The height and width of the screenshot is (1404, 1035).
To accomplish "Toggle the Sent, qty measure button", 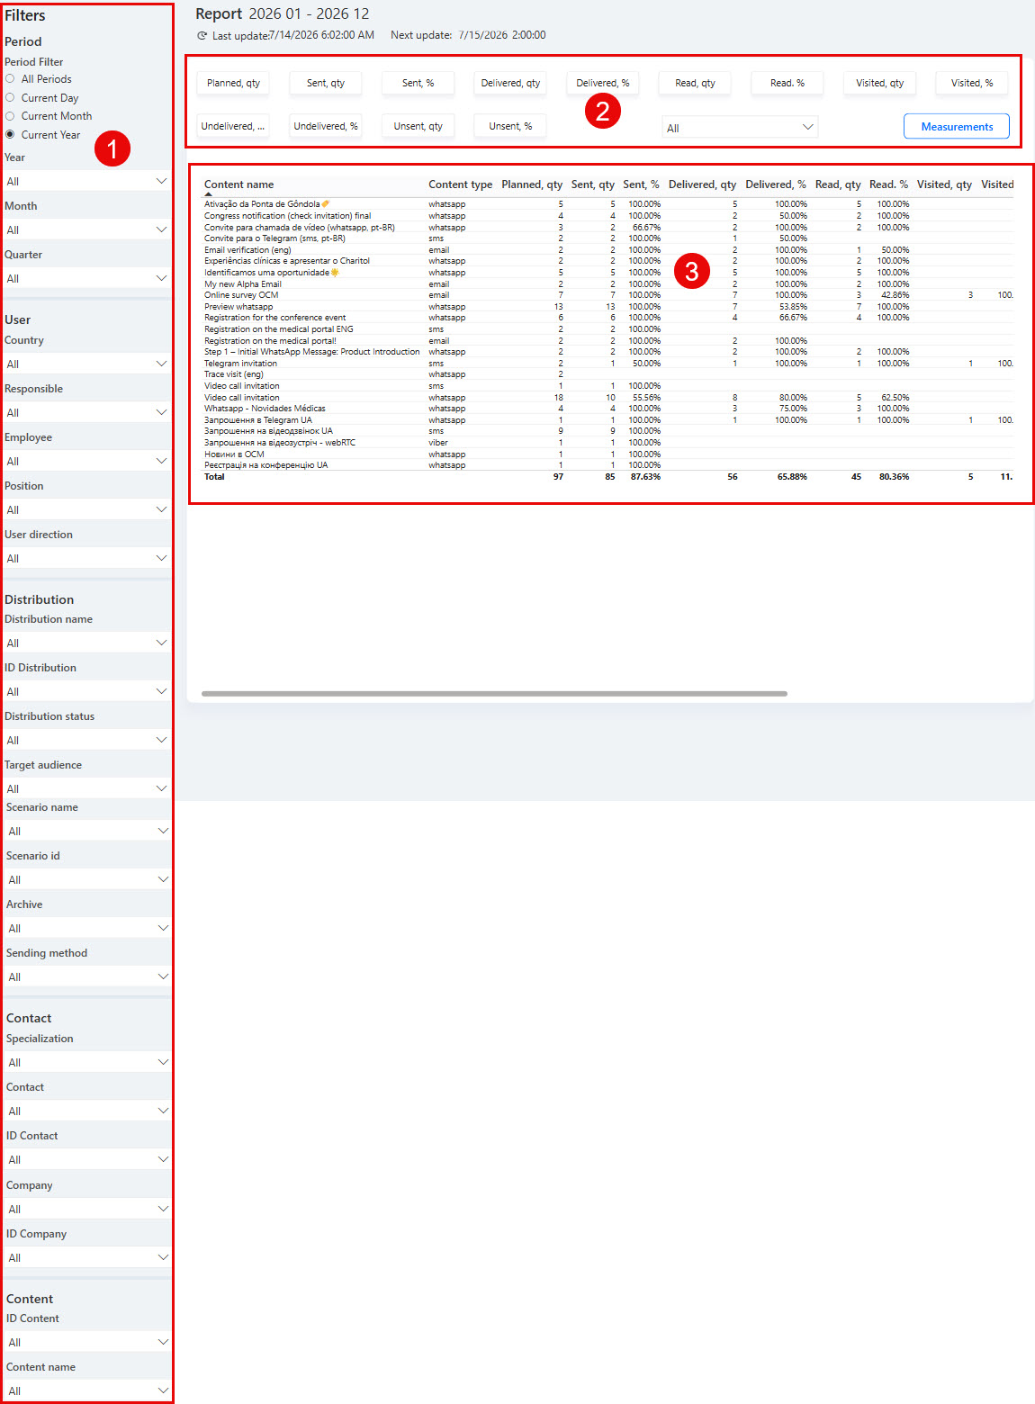I will (326, 83).
